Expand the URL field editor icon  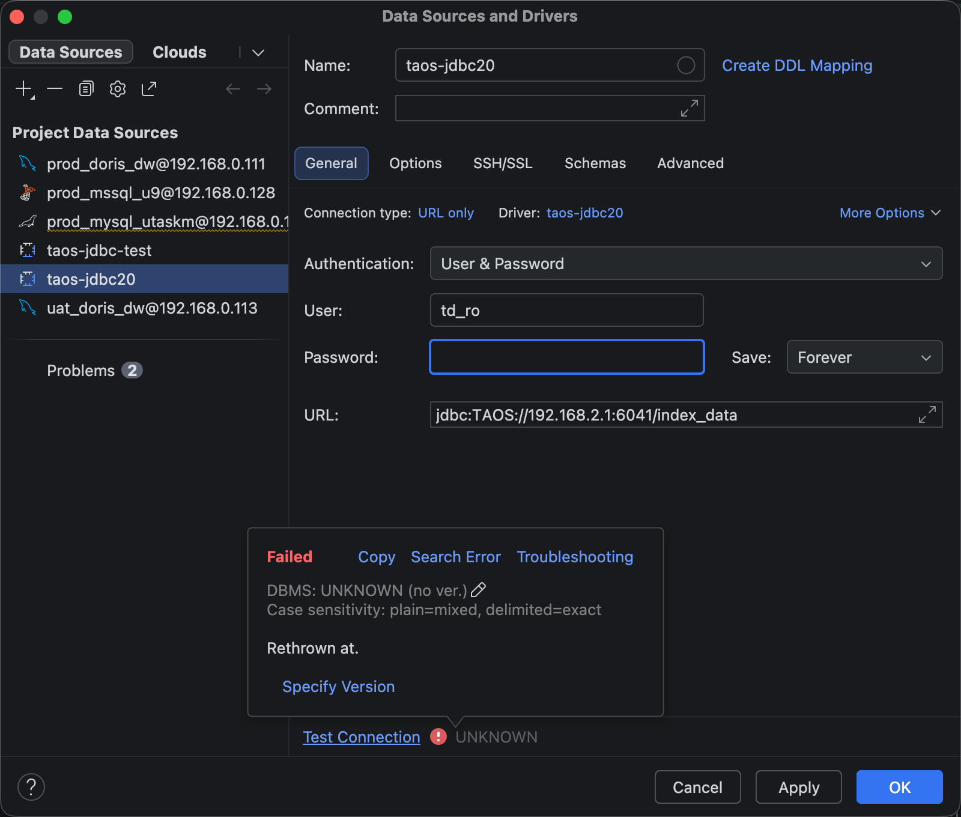(927, 415)
